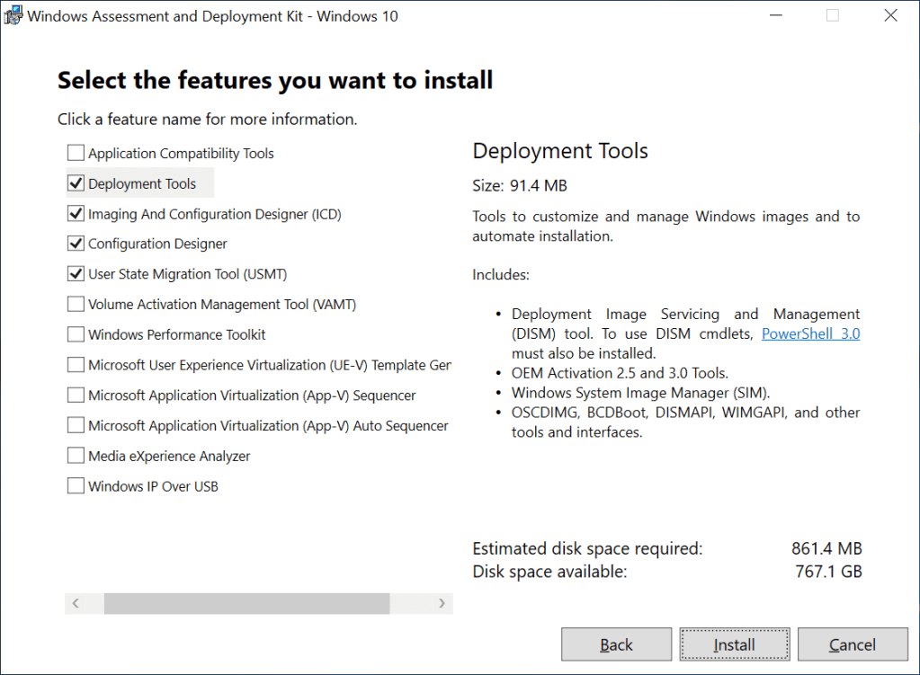Enable Volume Activation Management Tool (VAMT)
This screenshot has width=920, height=675.
(76, 305)
